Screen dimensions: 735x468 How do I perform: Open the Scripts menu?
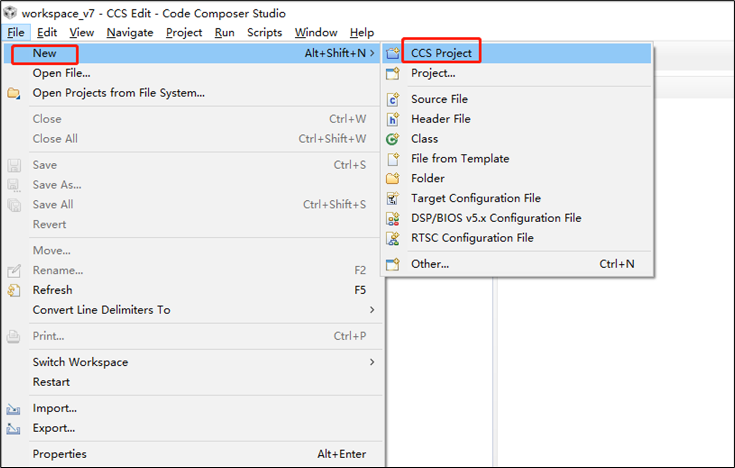264,32
